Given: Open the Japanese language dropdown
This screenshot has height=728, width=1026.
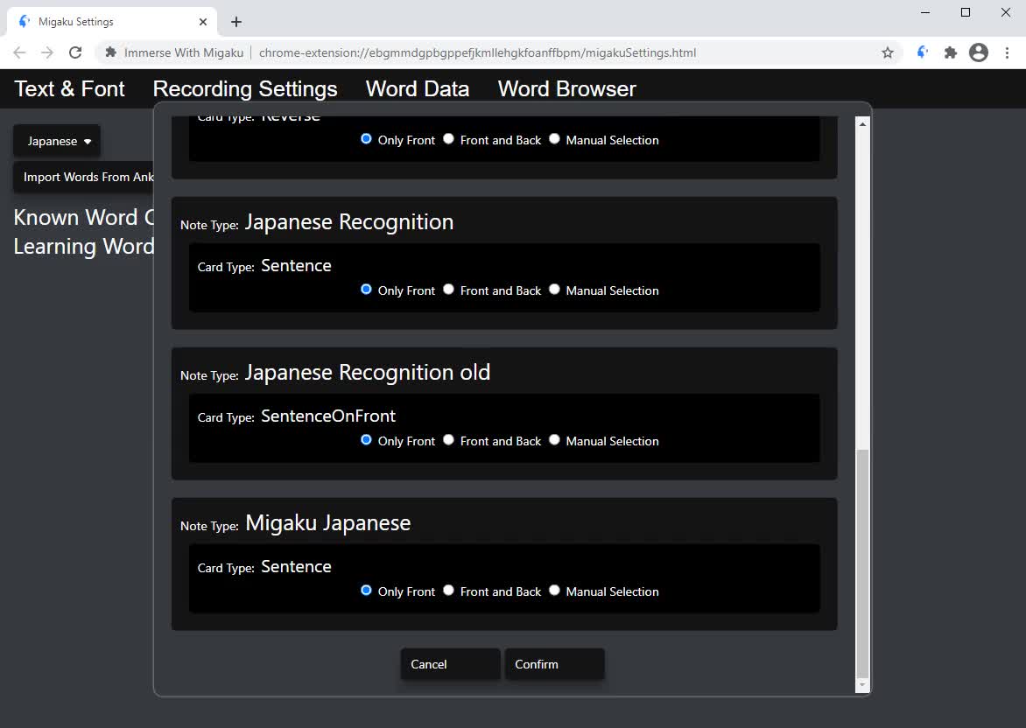Looking at the screenshot, I should click(x=57, y=141).
